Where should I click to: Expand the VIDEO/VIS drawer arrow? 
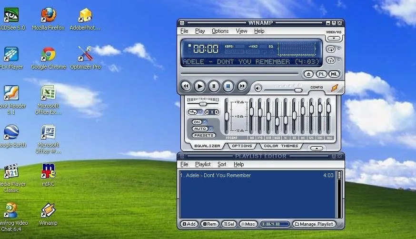[334, 39]
